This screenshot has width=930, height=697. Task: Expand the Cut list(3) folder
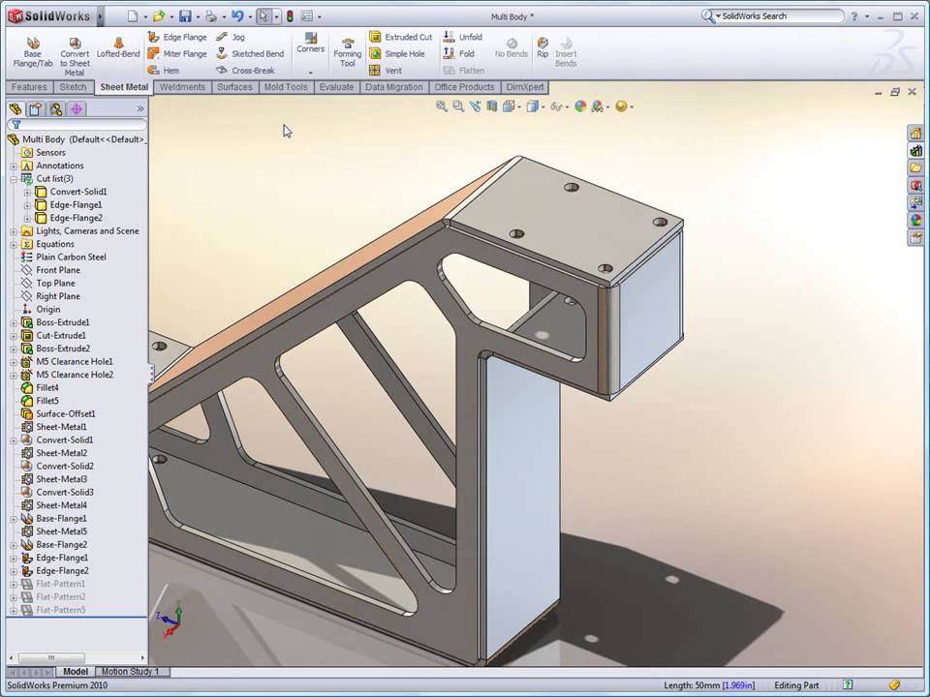point(15,179)
